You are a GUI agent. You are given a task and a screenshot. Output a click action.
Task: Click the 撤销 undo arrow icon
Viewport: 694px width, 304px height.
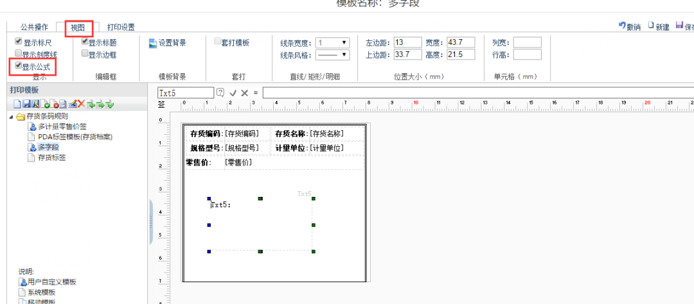click(x=622, y=26)
